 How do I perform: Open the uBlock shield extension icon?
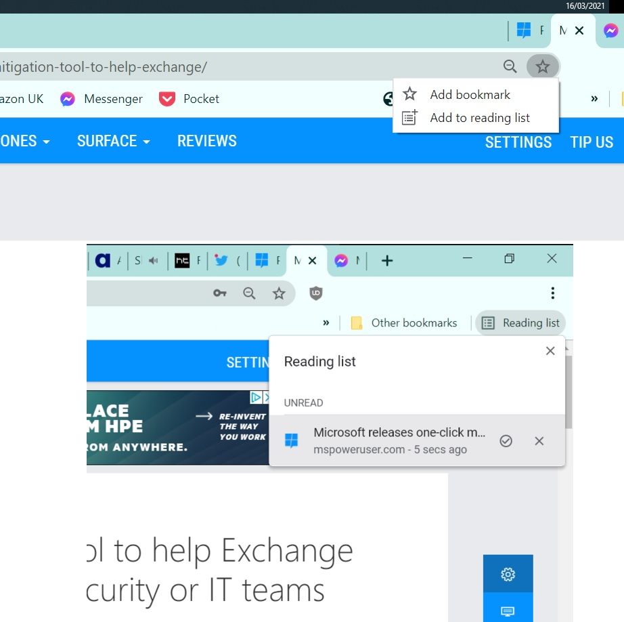click(x=315, y=293)
